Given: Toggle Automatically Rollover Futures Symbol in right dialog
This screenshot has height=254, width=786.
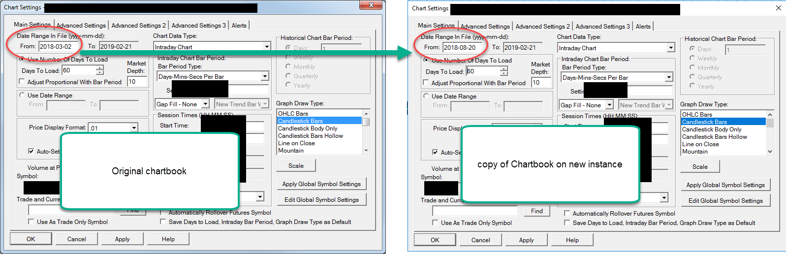Looking at the screenshot, I should 567,214.
